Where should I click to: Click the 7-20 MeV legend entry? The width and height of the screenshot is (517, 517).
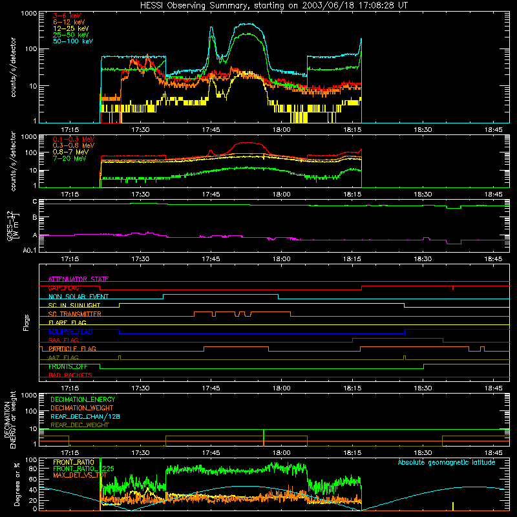[70, 158]
